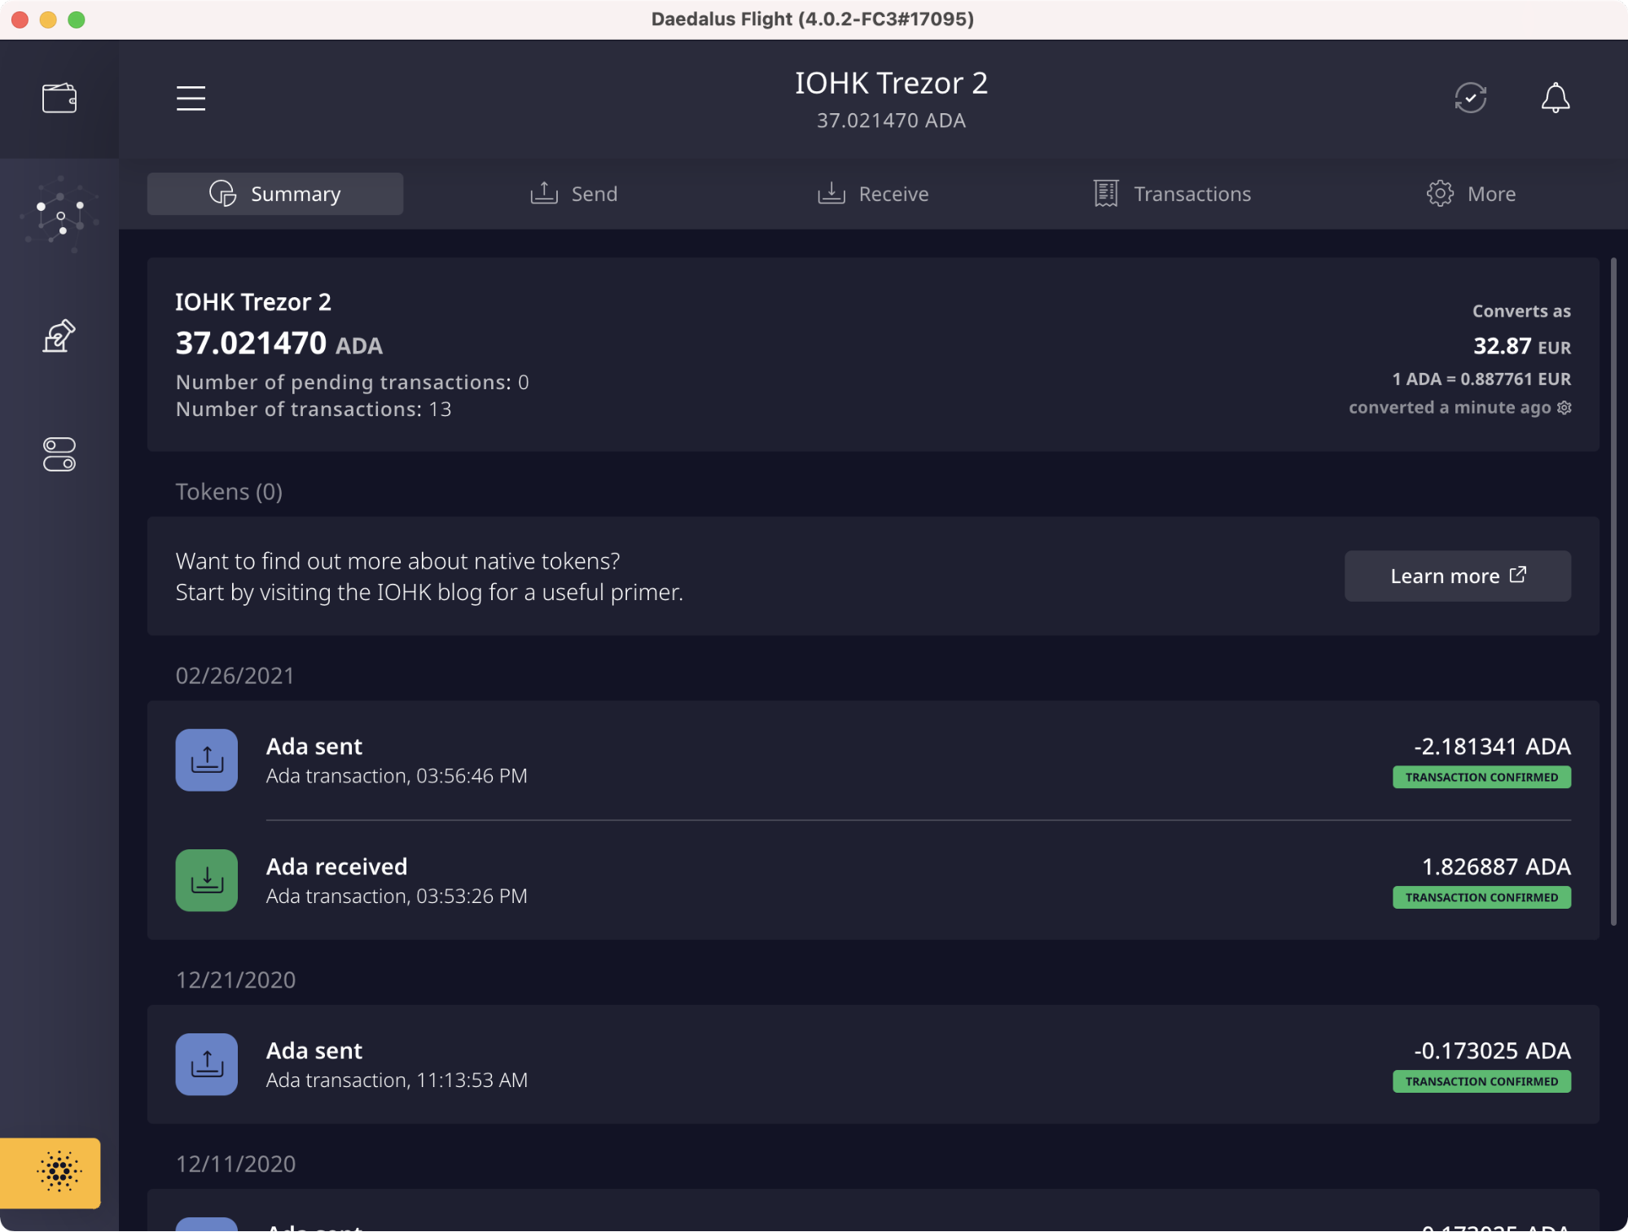Click the blue sent icon for -2.181341 ADA

pos(207,760)
